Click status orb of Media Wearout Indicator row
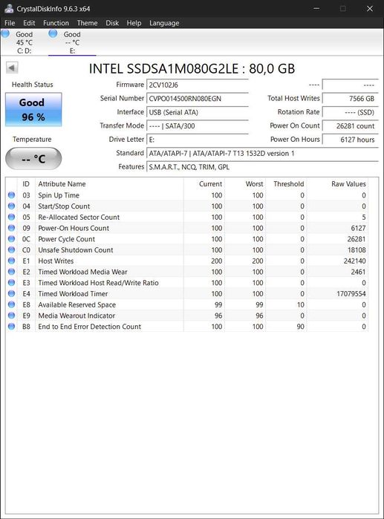Image resolution: width=384 pixels, height=519 pixels. 12,315
